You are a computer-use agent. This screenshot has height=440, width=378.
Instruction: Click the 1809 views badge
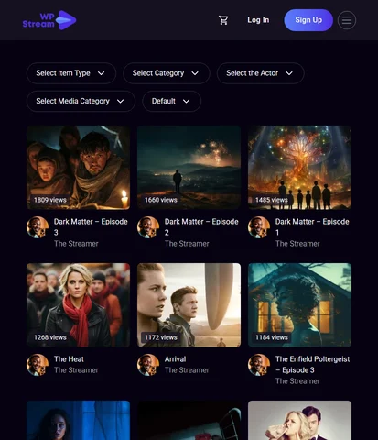tap(50, 200)
